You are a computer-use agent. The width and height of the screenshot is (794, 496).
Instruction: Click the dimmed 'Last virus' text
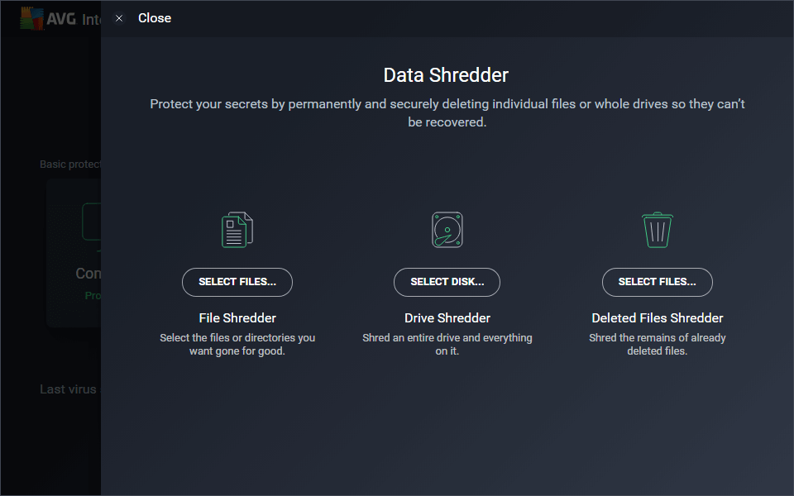click(69, 389)
